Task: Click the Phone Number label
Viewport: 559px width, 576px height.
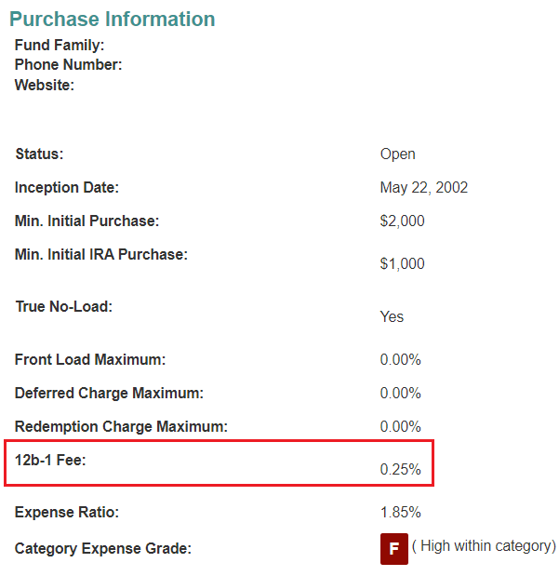Action: coord(68,64)
